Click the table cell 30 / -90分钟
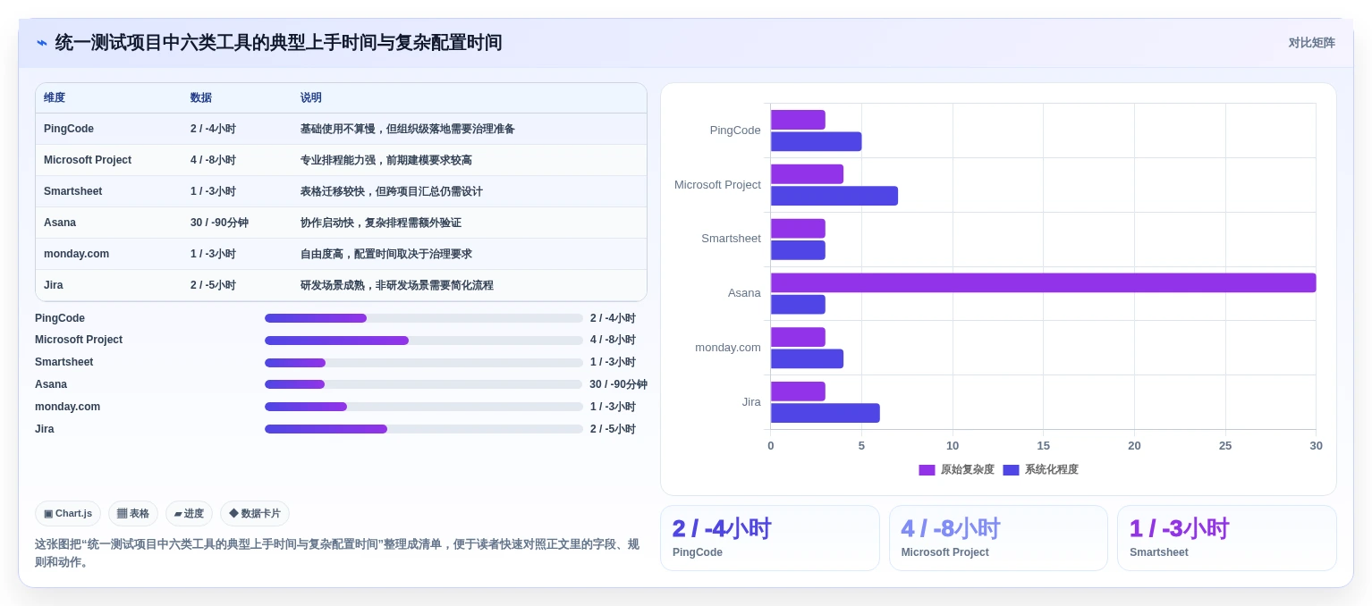The height and width of the screenshot is (606, 1372). [219, 223]
